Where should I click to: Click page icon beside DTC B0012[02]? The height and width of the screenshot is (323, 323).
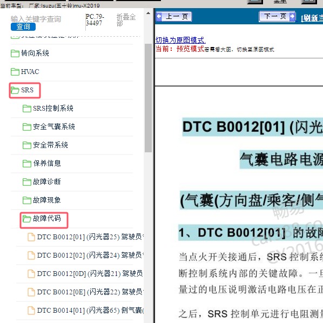point(31,255)
